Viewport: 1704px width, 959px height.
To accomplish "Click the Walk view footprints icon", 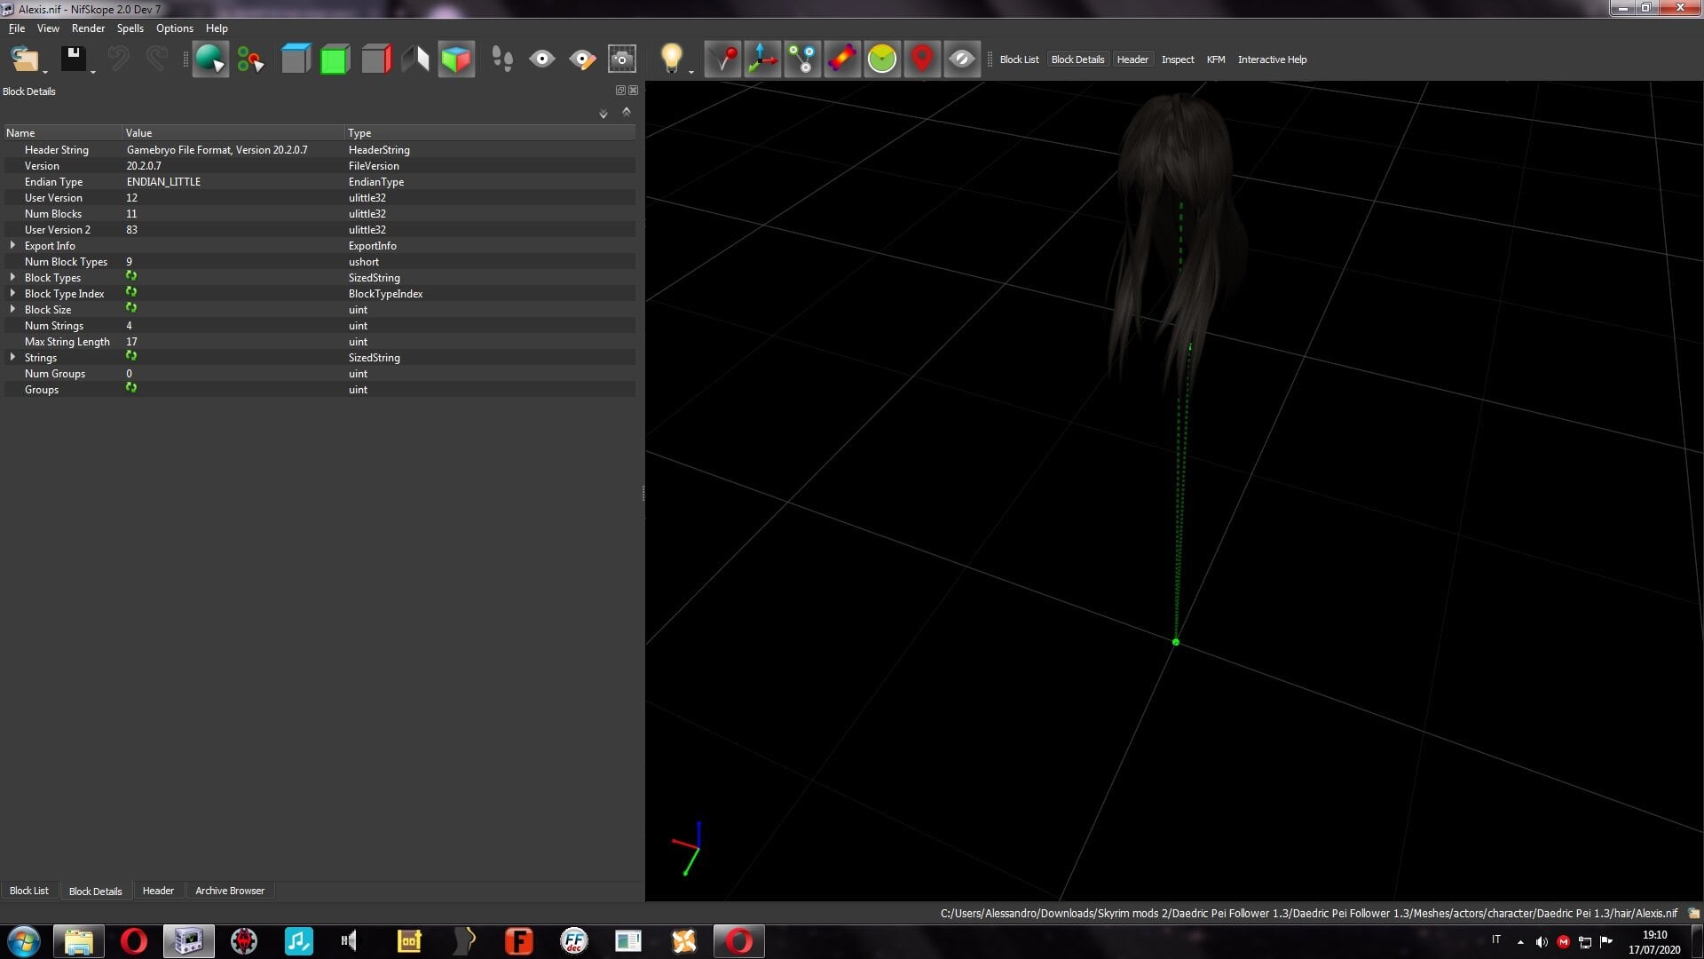I will pyautogui.click(x=502, y=59).
